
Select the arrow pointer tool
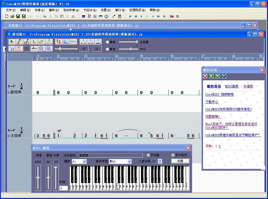pyautogui.click(x=12, y=41)
